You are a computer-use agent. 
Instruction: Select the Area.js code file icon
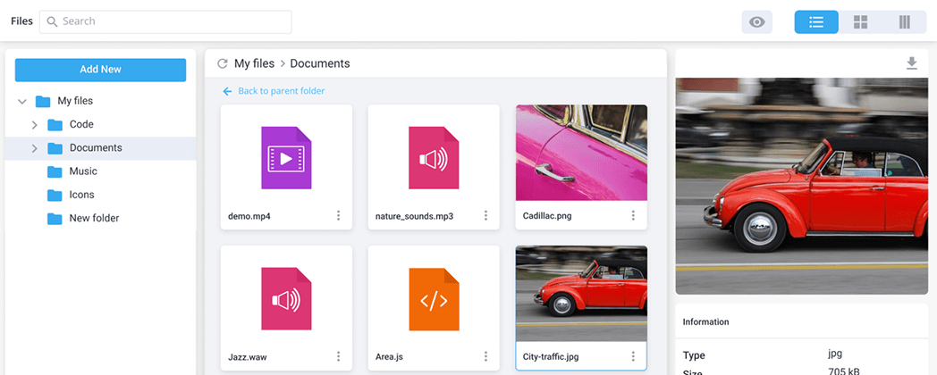click(x=434, y=298)
